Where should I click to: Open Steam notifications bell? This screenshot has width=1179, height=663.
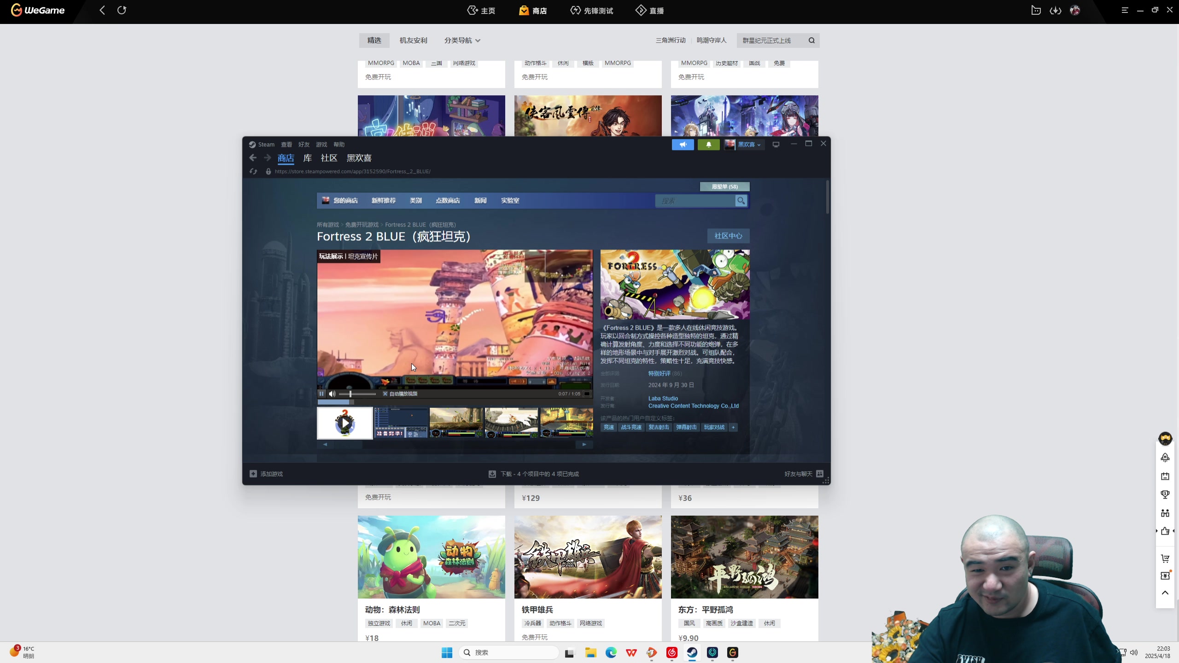coord(709,145)
